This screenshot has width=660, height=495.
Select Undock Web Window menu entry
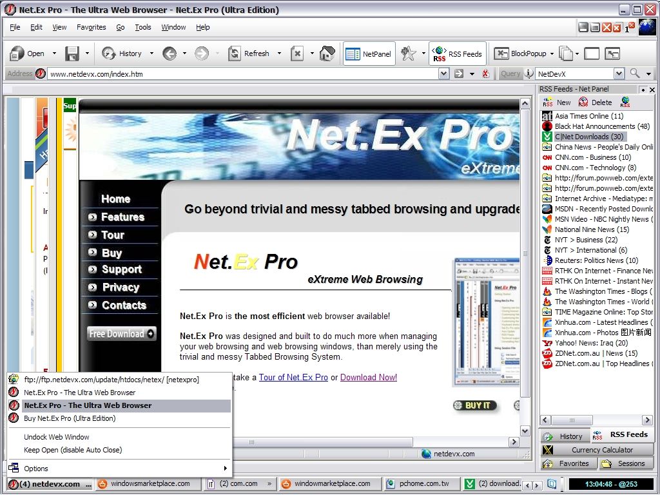[57, 437]
